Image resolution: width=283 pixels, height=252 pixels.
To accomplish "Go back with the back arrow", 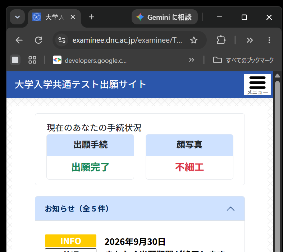I will point(19,40).
